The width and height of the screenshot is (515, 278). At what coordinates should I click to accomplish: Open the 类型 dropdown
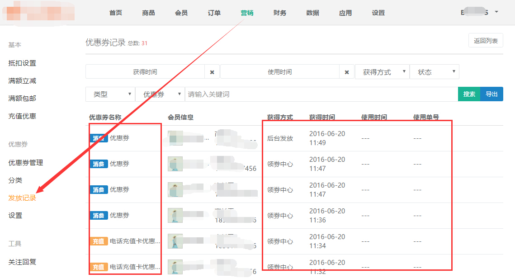(110, 94)
